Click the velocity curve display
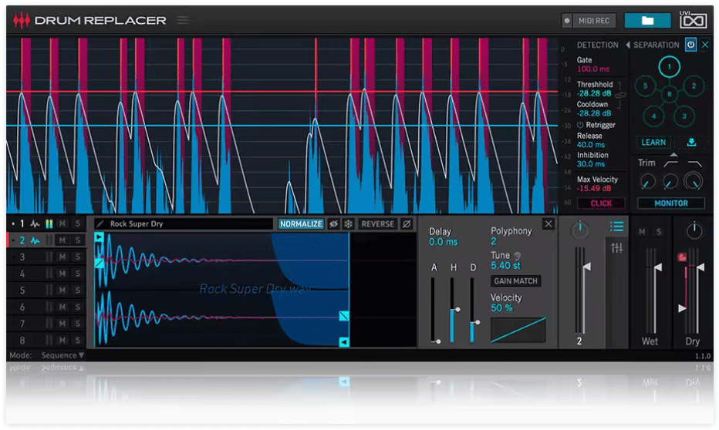719x430 pixels. click(x=518, y=330)
